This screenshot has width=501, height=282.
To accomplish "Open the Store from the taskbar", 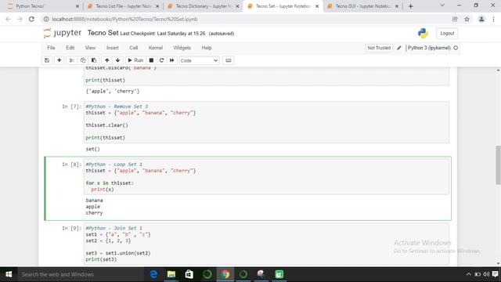I will pyautogui.click(x=189, y=274).
